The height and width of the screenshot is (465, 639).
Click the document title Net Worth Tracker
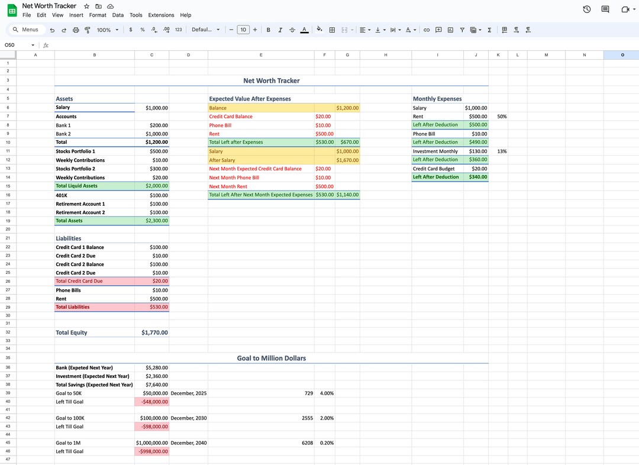click(49, 6)
